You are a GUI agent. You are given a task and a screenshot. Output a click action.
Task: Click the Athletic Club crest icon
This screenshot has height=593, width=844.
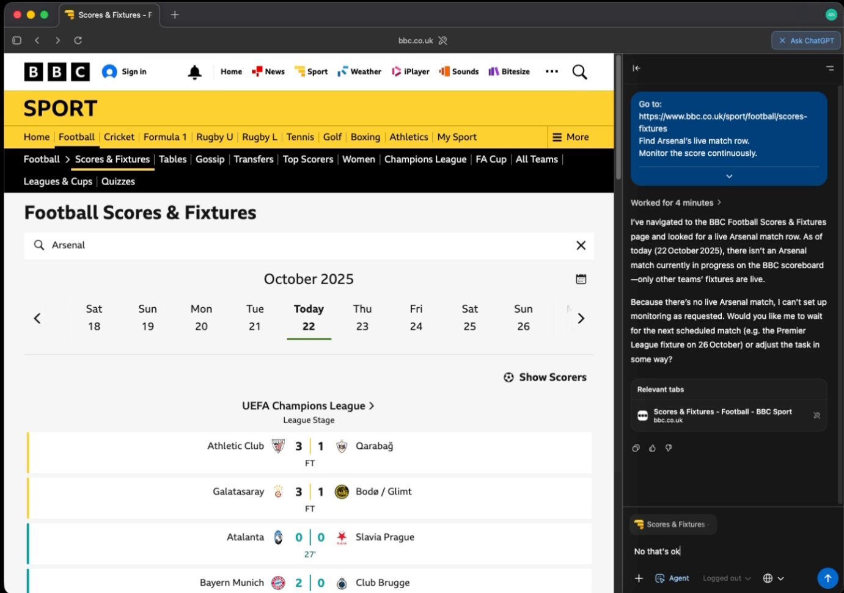[x=278, y=446]
